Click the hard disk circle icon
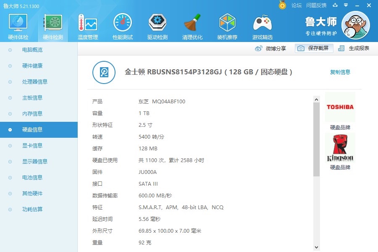This screenshot has height=252, width=378. [x=104, y=72]
